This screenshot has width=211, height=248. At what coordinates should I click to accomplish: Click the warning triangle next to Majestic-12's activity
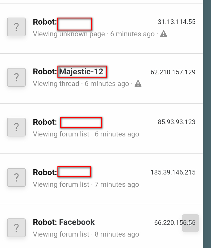138,83
